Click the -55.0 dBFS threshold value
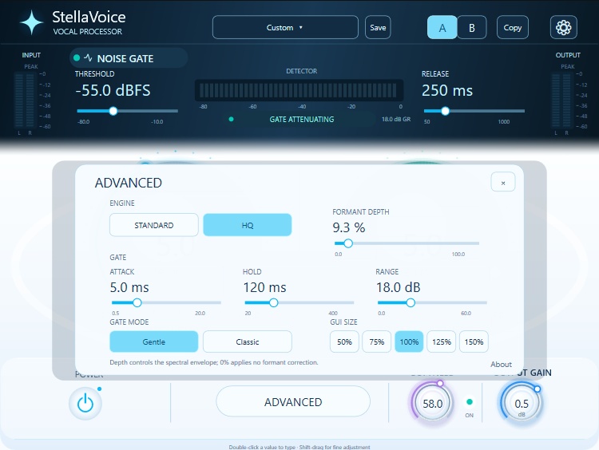Screen dimensions: 599x450 click(113, 90)
